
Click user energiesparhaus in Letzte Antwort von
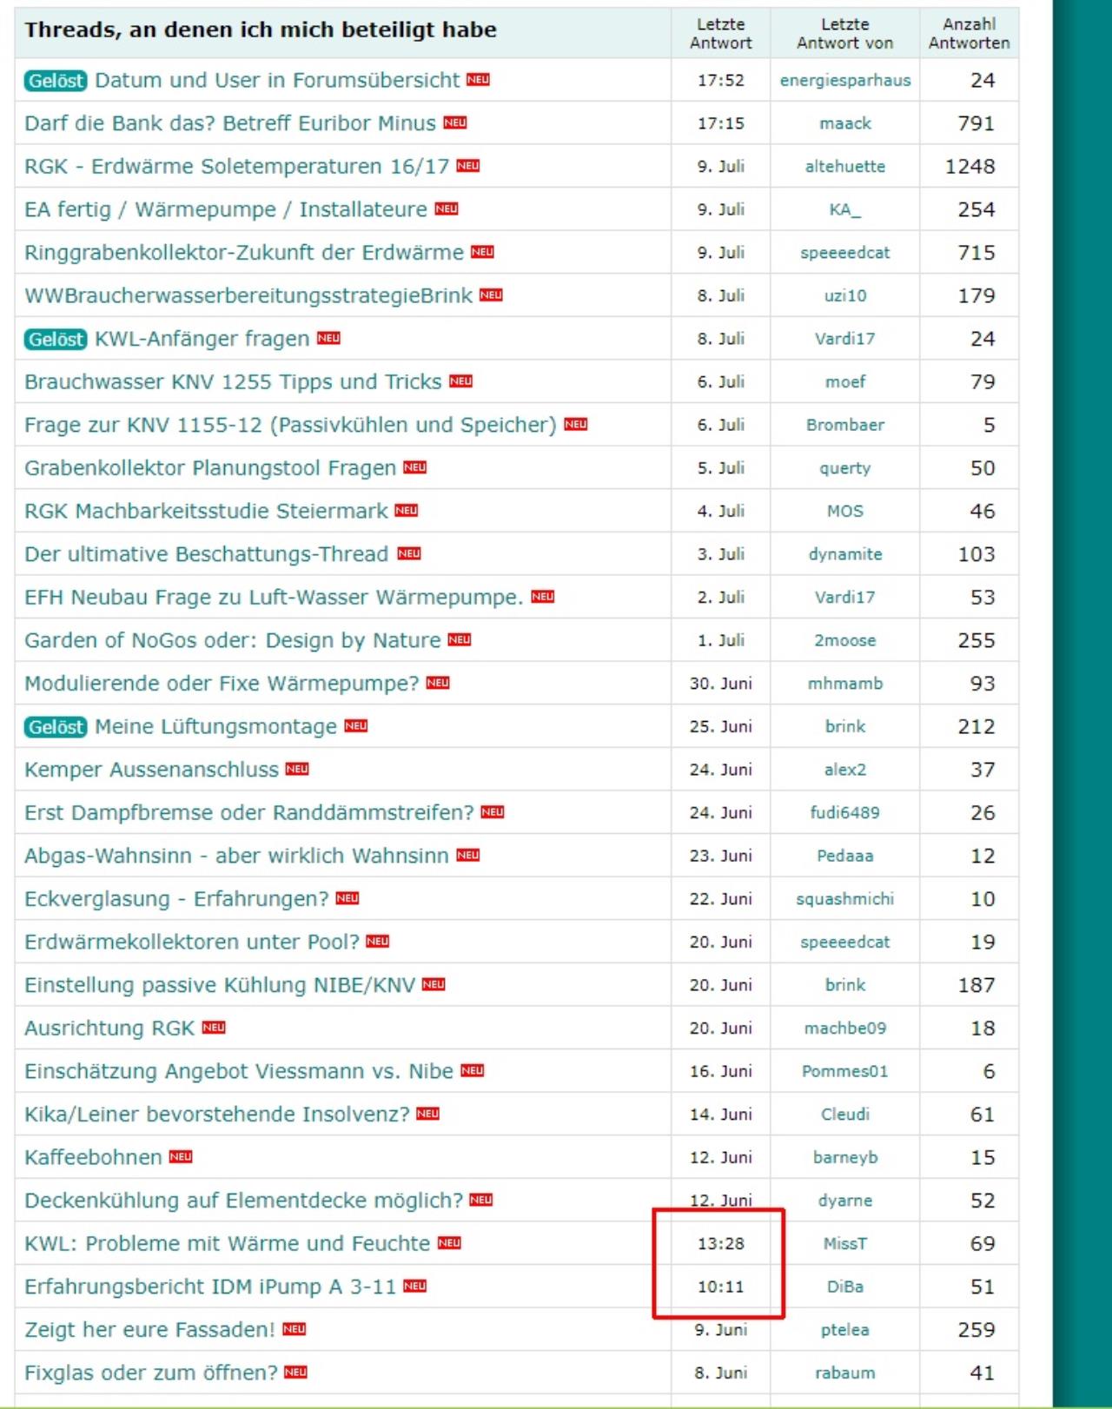pyautogui.click(x=845, y=80)
